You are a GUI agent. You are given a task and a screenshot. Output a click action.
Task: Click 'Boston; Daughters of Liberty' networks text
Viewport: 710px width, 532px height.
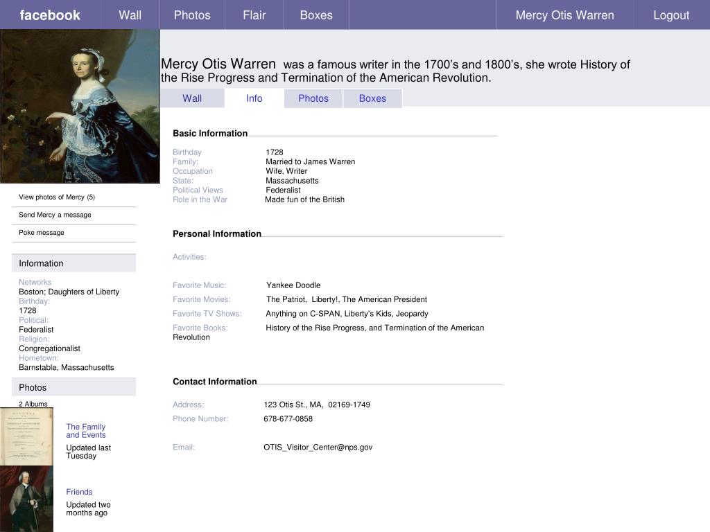(x=69, y=292)
